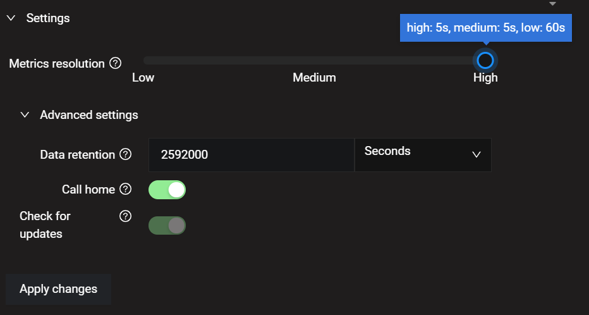Click the metrics resolution slider handle
The width and height of the screenshot is (589, 315).
485,60
